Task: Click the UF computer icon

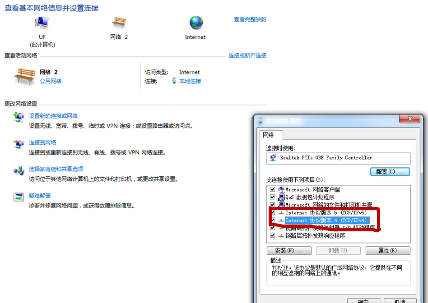Action: pos(42,23)
